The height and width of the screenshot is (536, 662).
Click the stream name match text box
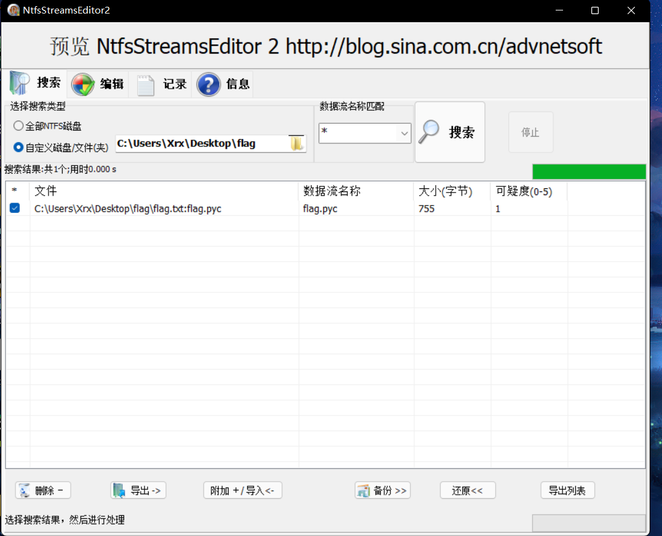pos(358,133)
